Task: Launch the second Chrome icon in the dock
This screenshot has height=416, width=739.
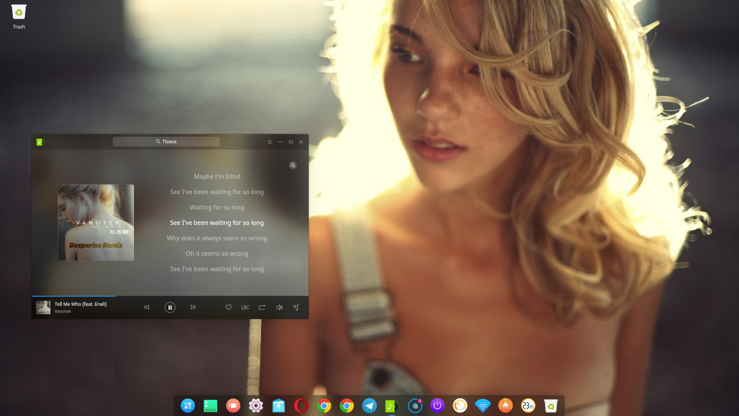Action: pos(346,406)
